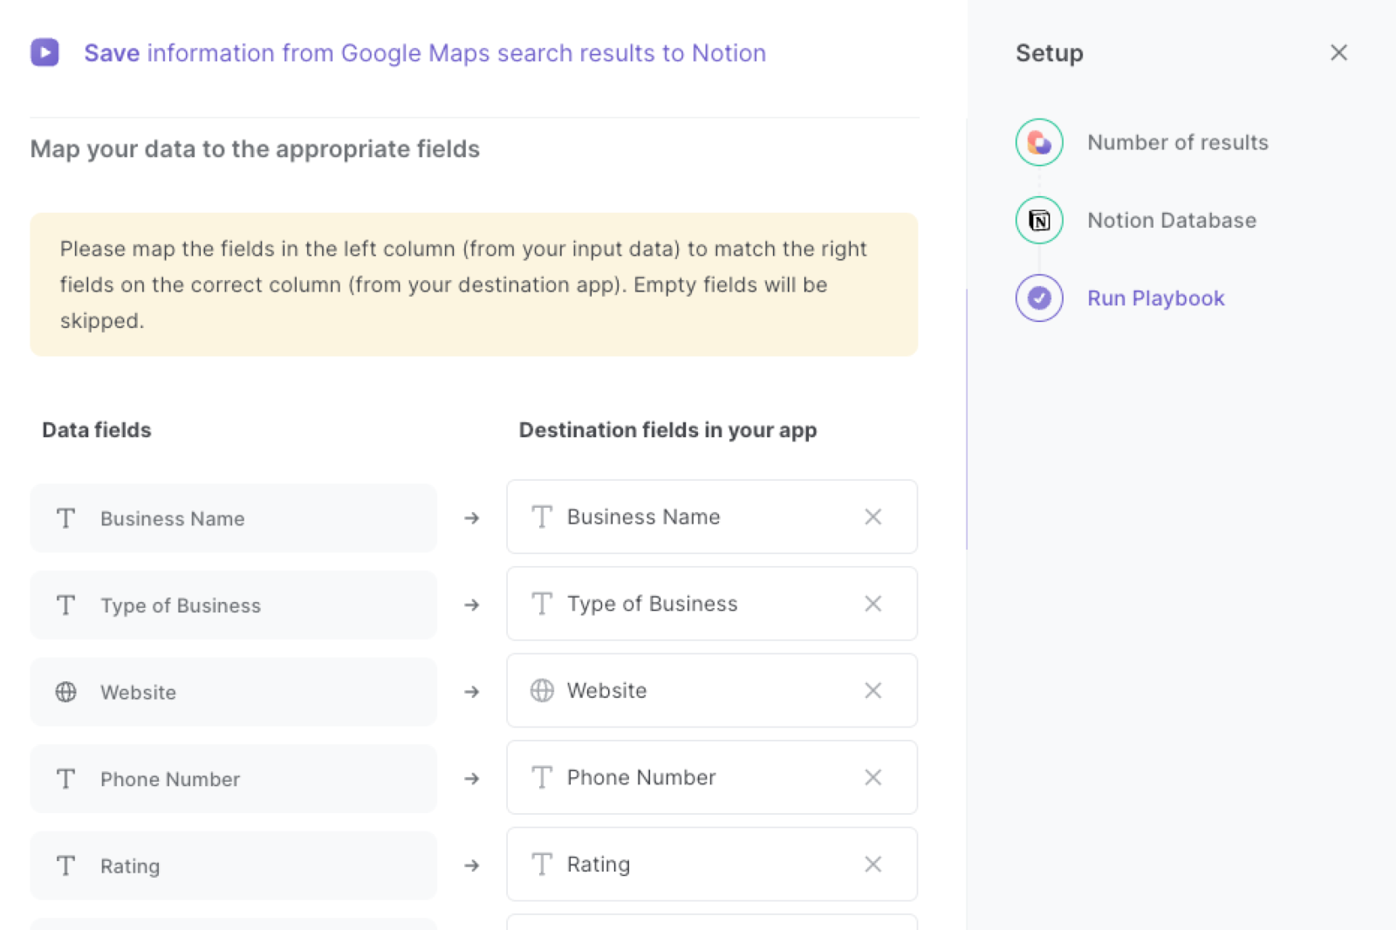Click the Run Playbook checkmark icon
Image resolution: width=1396 pixels, height=930 pixels.
[1038, 297]
